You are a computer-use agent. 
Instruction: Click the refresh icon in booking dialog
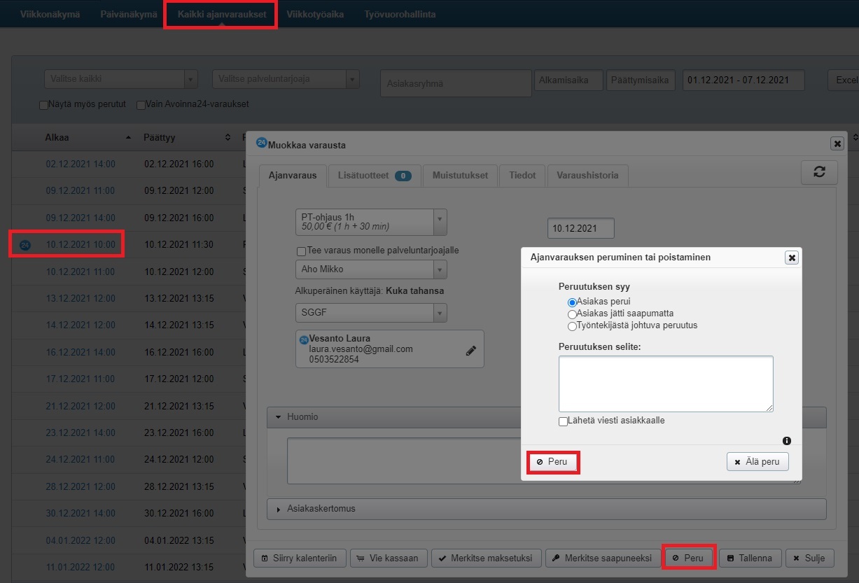pos(819,172)
